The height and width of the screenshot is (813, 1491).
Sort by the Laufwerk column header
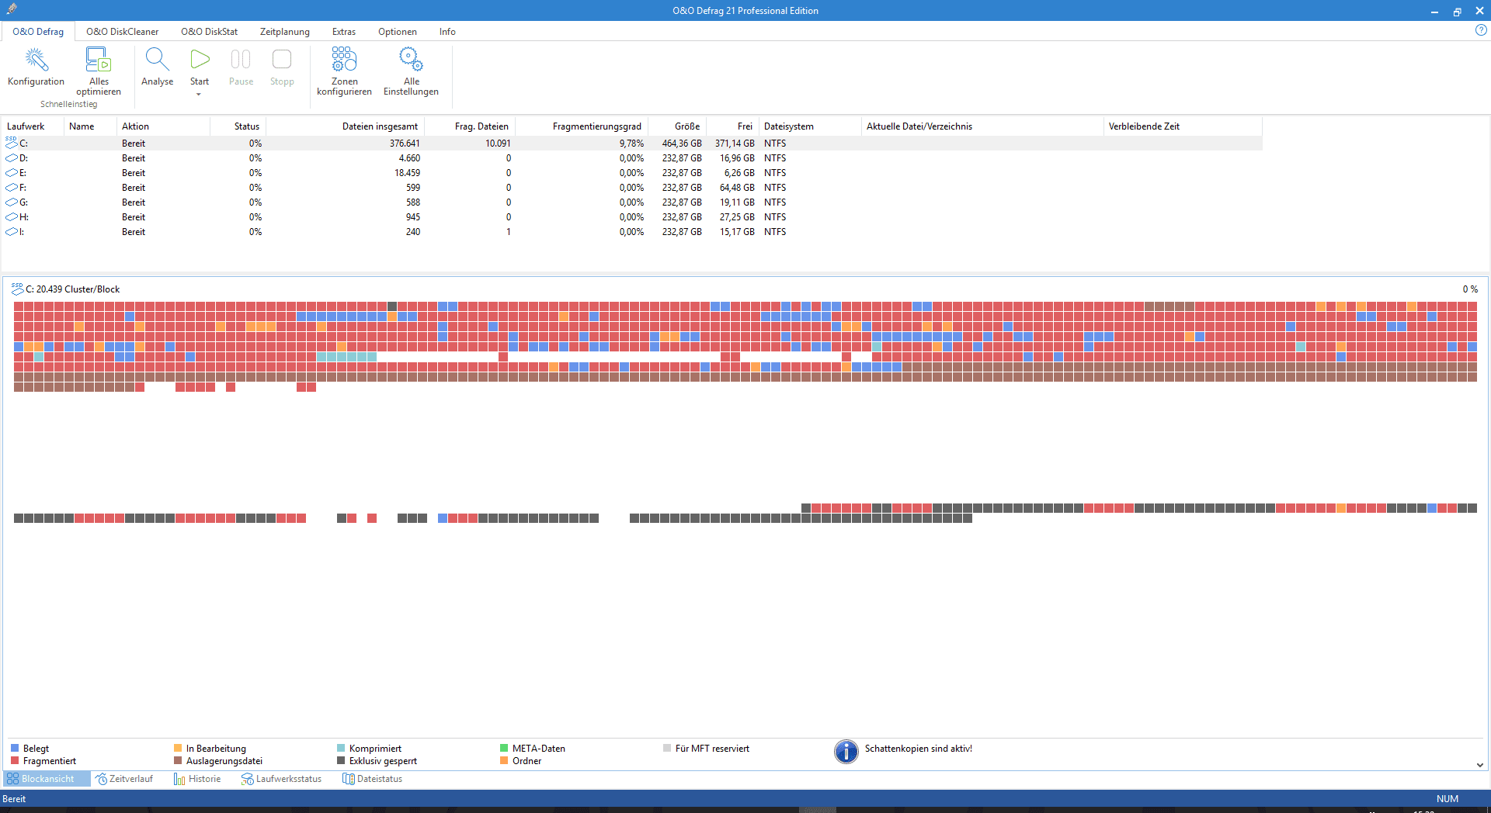pos(33,126)
